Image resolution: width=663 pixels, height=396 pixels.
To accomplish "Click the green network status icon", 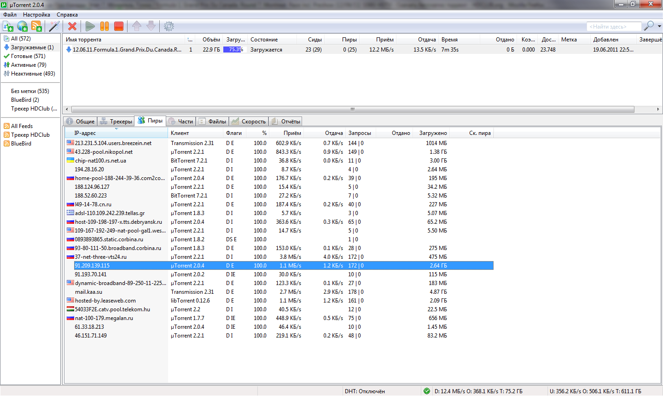I will click(x=426, y=391).
